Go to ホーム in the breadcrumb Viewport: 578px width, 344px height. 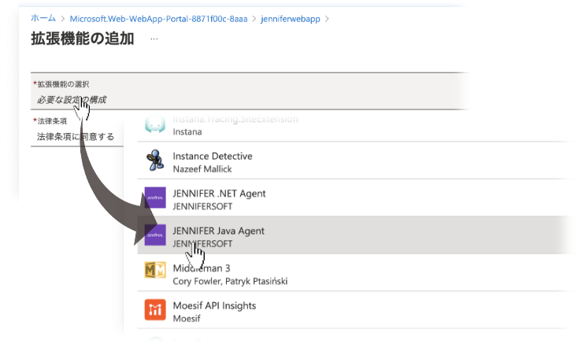[x=43, y=17]
